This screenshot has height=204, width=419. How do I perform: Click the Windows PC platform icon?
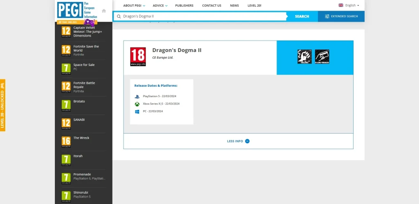click(x=137, y=111)
